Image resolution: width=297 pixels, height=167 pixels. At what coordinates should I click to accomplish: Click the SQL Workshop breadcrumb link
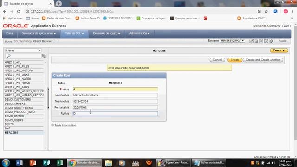click(x=23, y=41)
